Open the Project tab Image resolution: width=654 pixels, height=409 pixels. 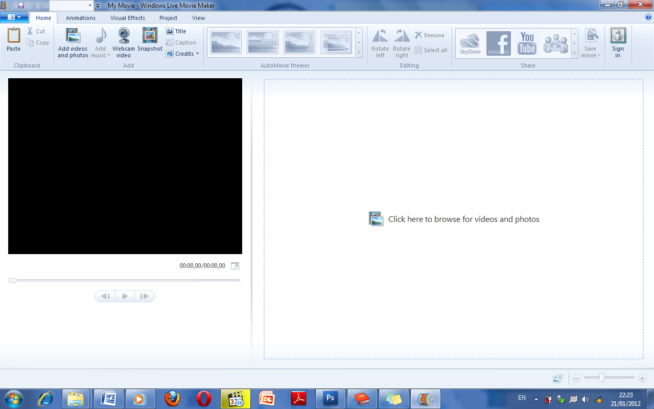tap(168, 18)
